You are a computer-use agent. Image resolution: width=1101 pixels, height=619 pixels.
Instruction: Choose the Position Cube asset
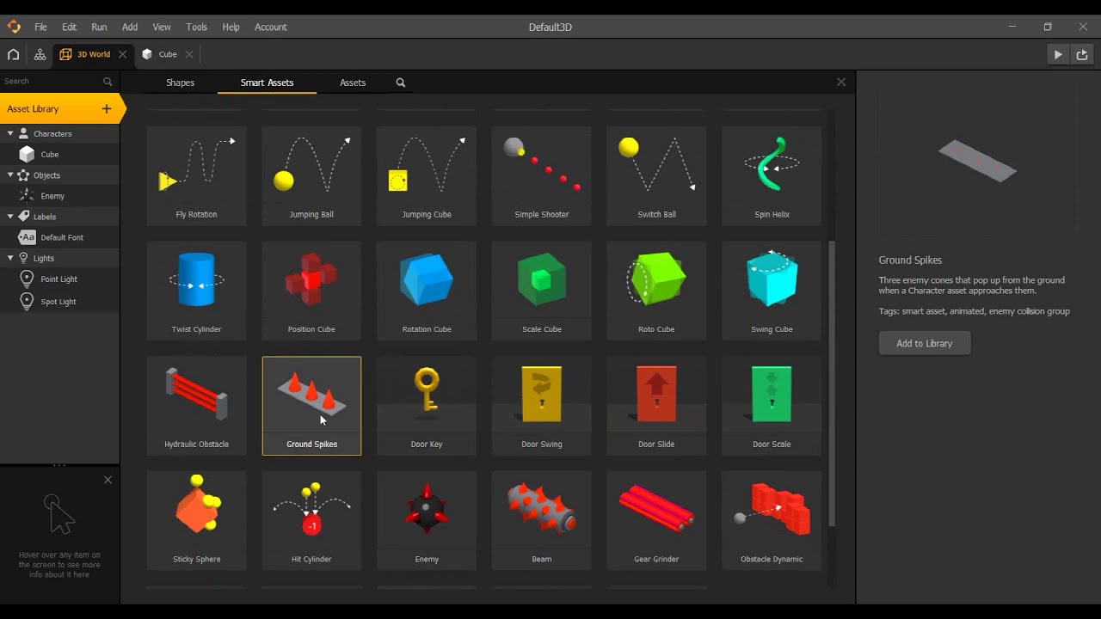(x=311, y=291)
